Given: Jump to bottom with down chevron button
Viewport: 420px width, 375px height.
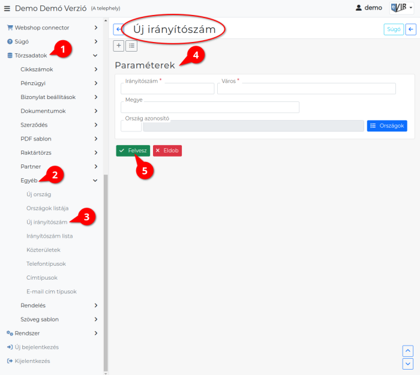Looking at the screenshot, I should [x=407, y=364].
